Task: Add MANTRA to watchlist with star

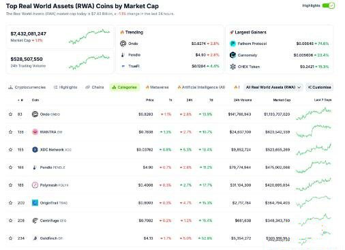Action: [10, 132]
